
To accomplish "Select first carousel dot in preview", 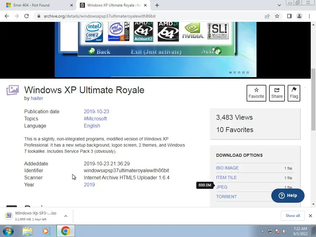I will [x=230, y=73].
